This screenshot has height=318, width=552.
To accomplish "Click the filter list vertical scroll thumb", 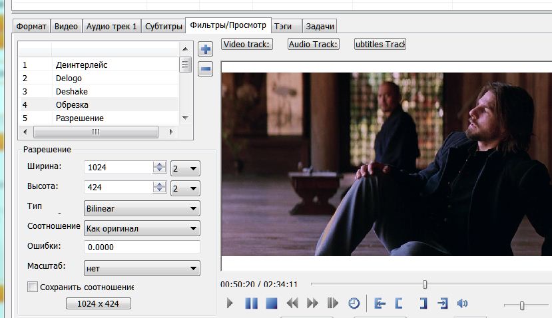I will (x=185, y=65).
